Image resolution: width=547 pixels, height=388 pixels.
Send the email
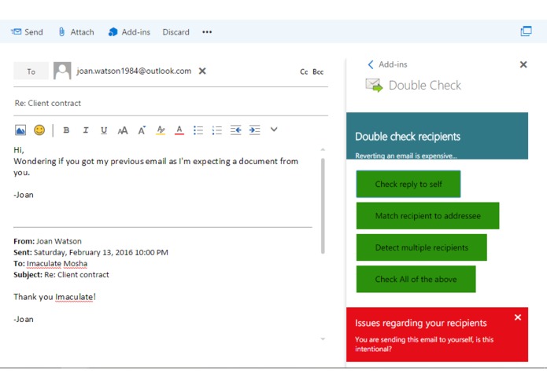pos(27,32)
